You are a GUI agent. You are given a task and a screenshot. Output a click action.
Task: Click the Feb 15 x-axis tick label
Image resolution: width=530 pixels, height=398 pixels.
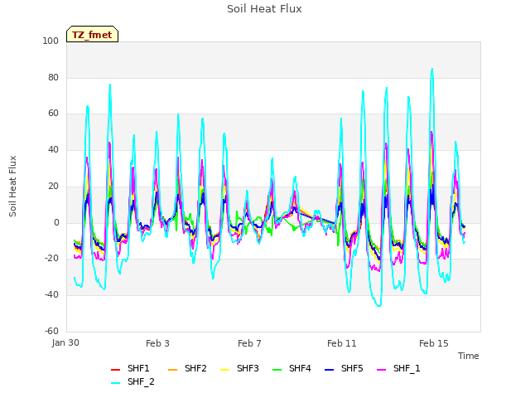tap(434, 343)
